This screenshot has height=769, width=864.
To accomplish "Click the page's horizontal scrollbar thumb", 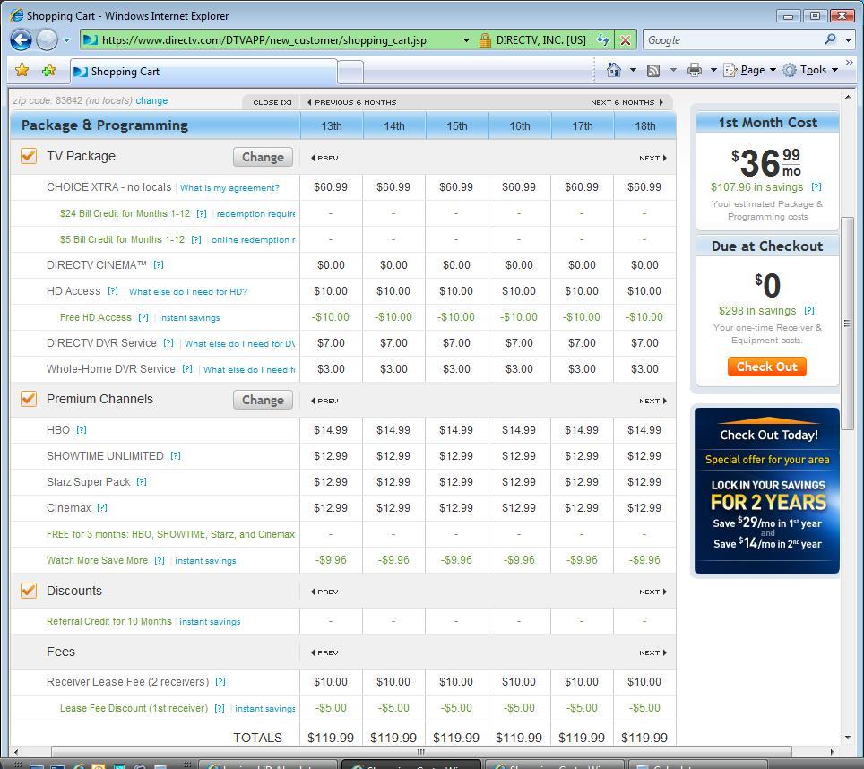I will click(421, 752).
